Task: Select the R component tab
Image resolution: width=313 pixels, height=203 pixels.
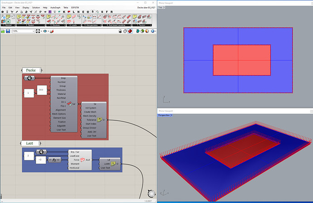Action: [x=112, y=12]
